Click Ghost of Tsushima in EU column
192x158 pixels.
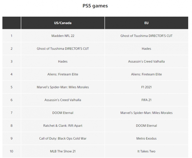pyautogui.click(x=146, y=36)
